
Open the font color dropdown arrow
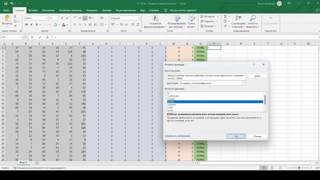(x=67, y=24)
